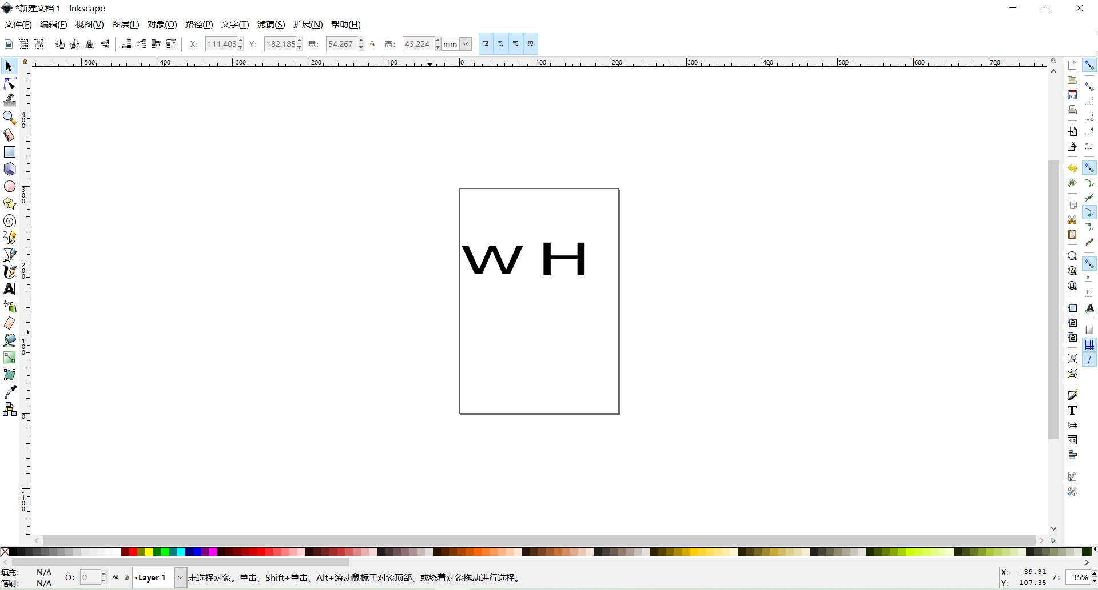The image size is (1098, 590).
Task: Select the Star and polygon tool
Action: [x=9, y=203]
